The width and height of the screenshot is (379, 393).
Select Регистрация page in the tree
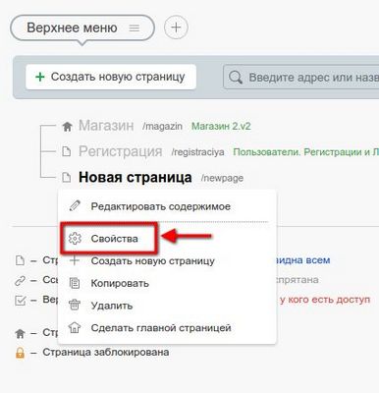pyautogui.click(x=121, y=151)
